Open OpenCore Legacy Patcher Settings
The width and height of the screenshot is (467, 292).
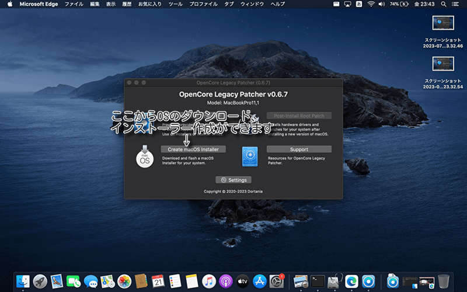coord(233,180)
